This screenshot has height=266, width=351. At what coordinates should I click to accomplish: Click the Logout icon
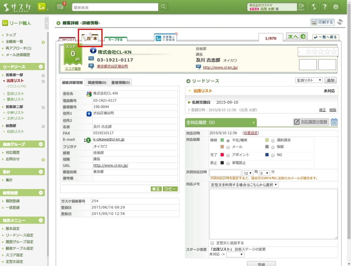pos(301,7)
